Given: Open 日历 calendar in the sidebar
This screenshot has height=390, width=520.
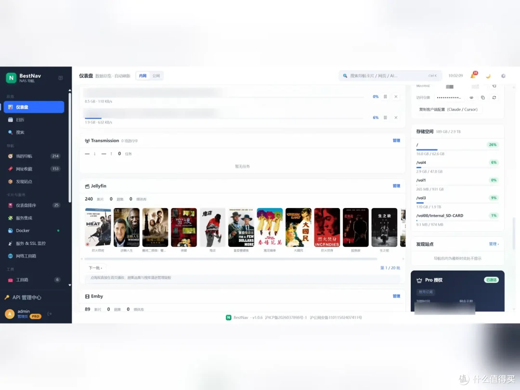Looking at the screenshot, I should coord(34,120).
